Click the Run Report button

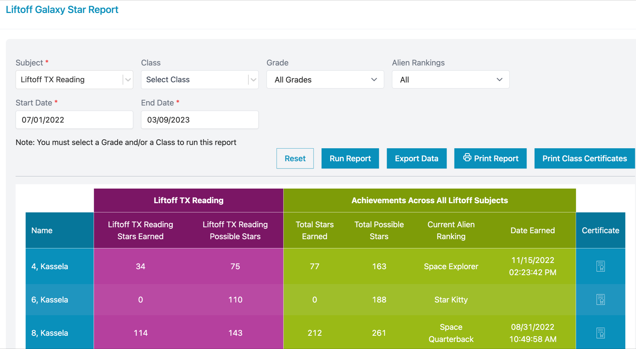point(350,158)
